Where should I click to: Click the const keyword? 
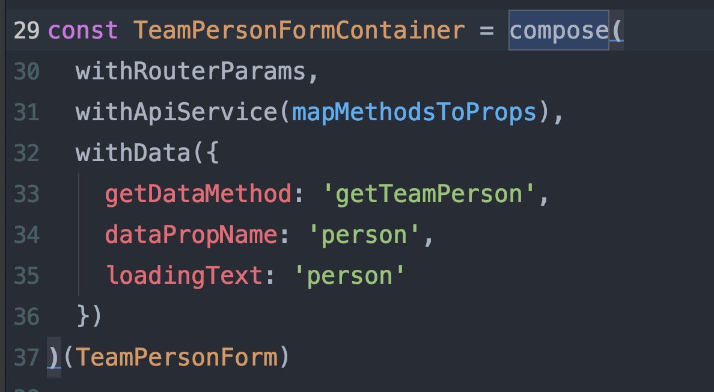(x=83, y=31)
